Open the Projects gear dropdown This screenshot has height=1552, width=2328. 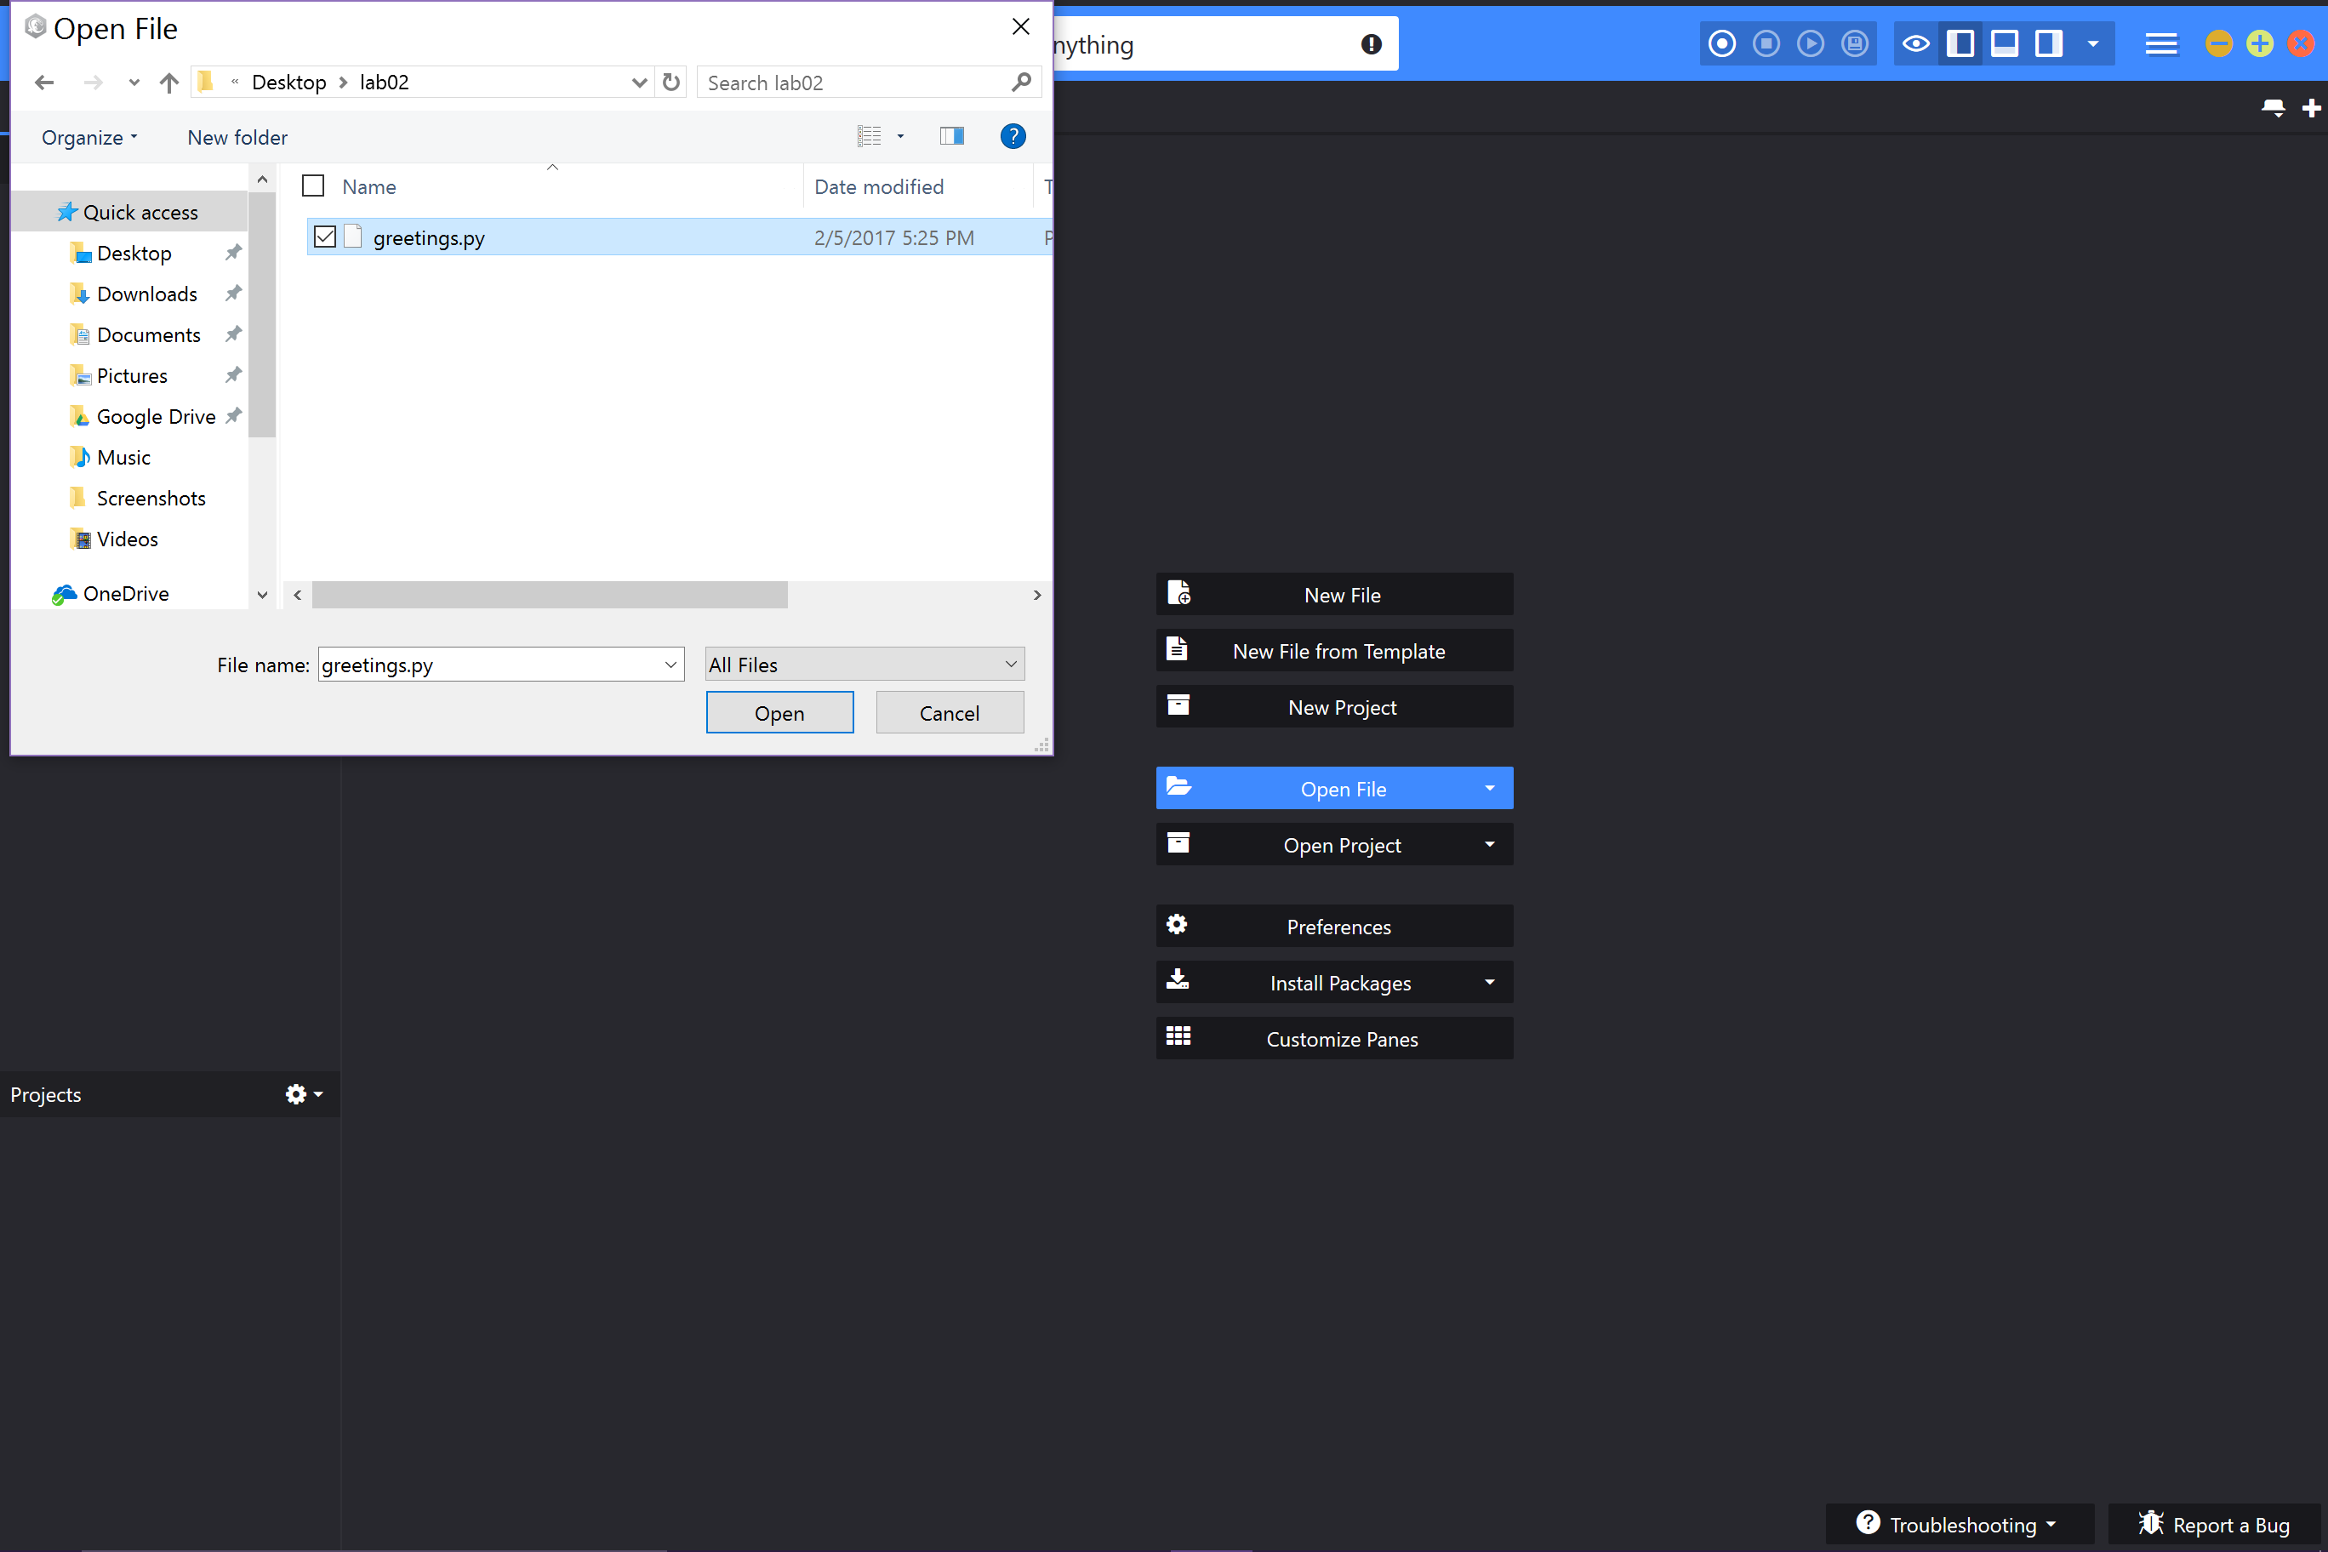point(303,1093)
